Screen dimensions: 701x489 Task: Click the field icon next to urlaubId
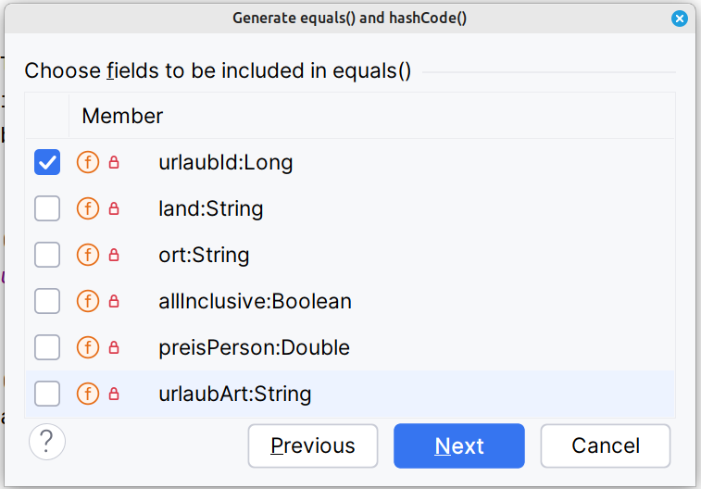87,163
